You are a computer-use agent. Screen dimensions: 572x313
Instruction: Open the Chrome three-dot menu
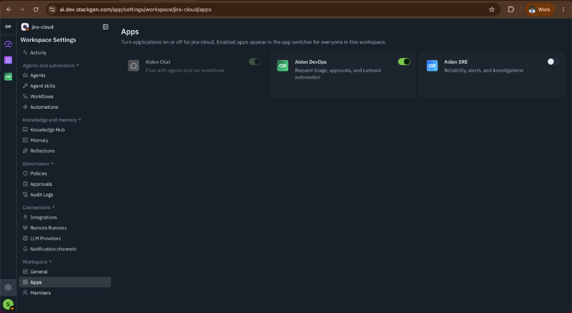click(563, 9)
